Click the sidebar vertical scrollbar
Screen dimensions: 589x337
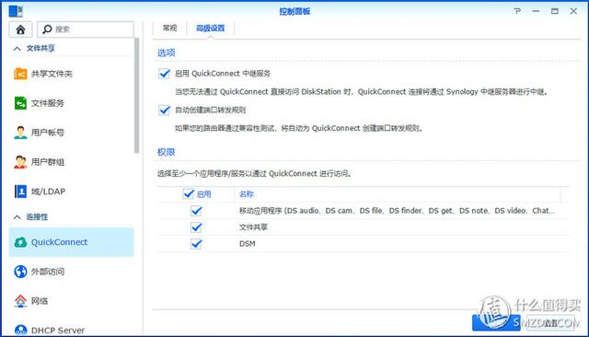pyautogui.click(x=137, y=95)
